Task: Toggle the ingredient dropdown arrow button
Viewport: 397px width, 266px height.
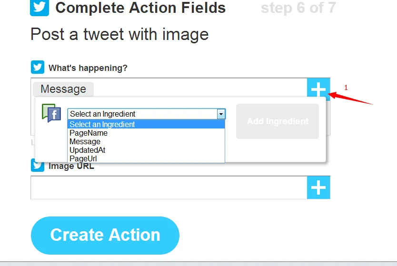Action: [221, 114]
